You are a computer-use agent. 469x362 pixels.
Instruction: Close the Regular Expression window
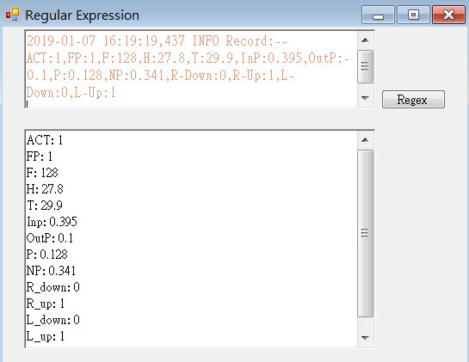(x=448, y=15)
